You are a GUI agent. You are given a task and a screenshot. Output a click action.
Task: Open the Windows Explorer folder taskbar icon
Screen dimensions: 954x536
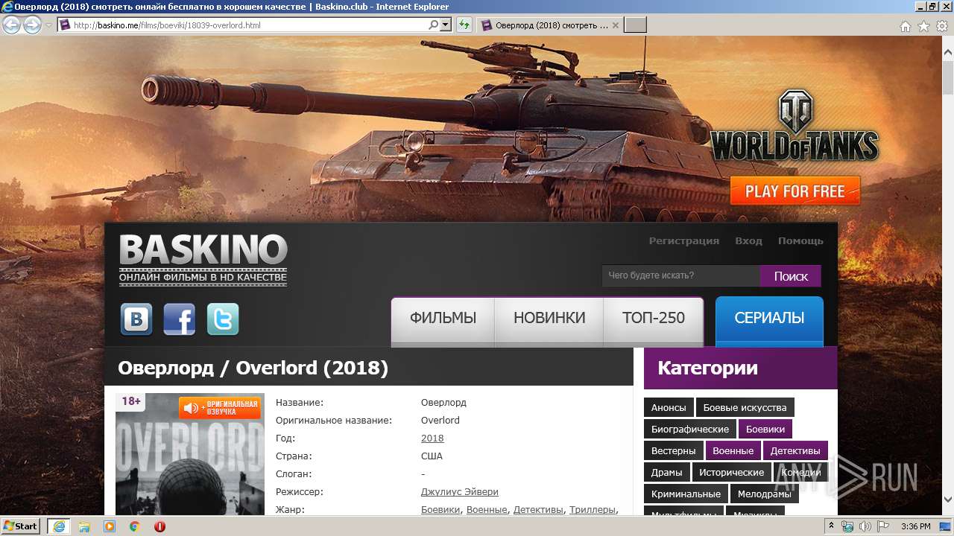tap(85, 526)
